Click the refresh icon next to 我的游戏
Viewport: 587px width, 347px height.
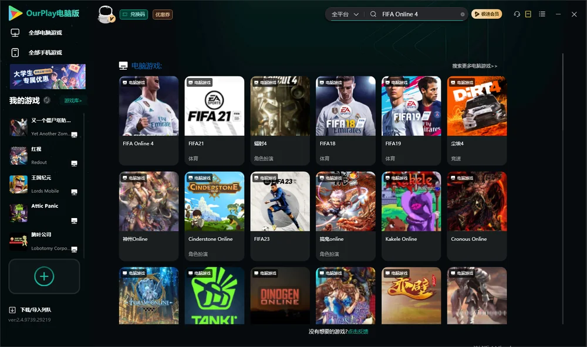(x=47, y=100)
